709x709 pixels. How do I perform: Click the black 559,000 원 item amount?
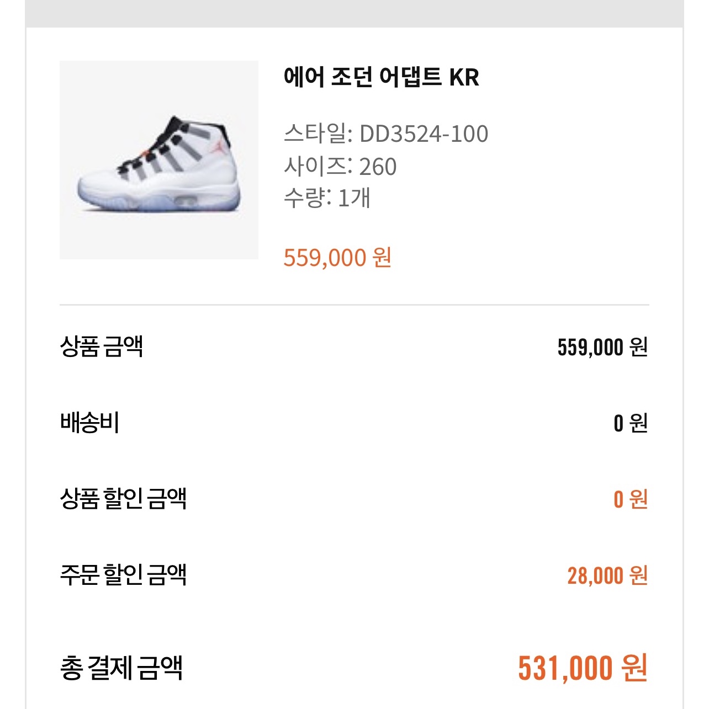pos(602,347)
